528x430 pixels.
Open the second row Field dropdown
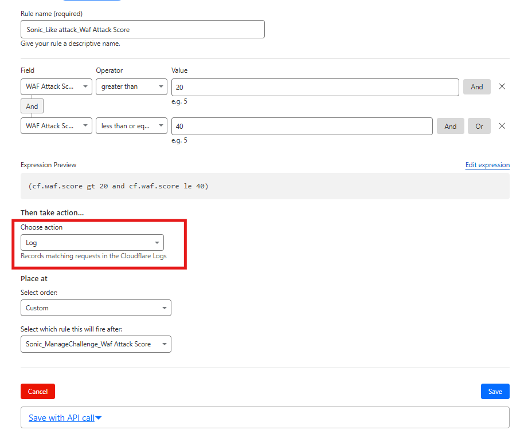(x=56, y=126)
